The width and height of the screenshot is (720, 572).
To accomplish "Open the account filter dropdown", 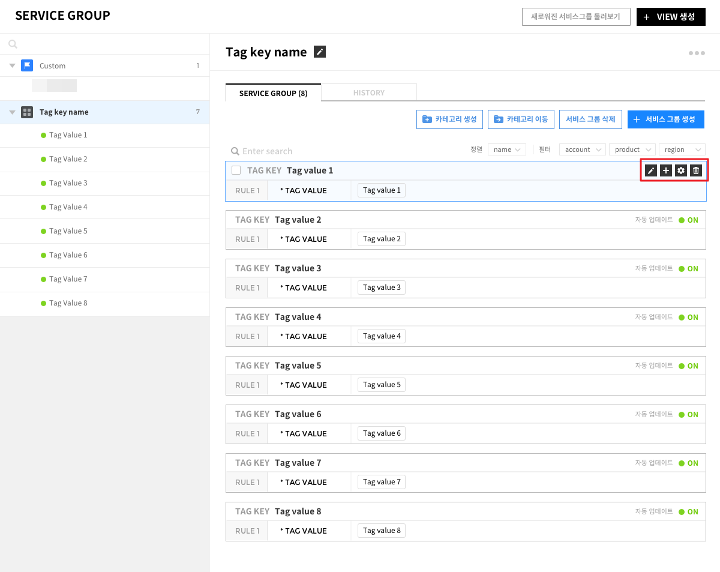I will 583,149.
